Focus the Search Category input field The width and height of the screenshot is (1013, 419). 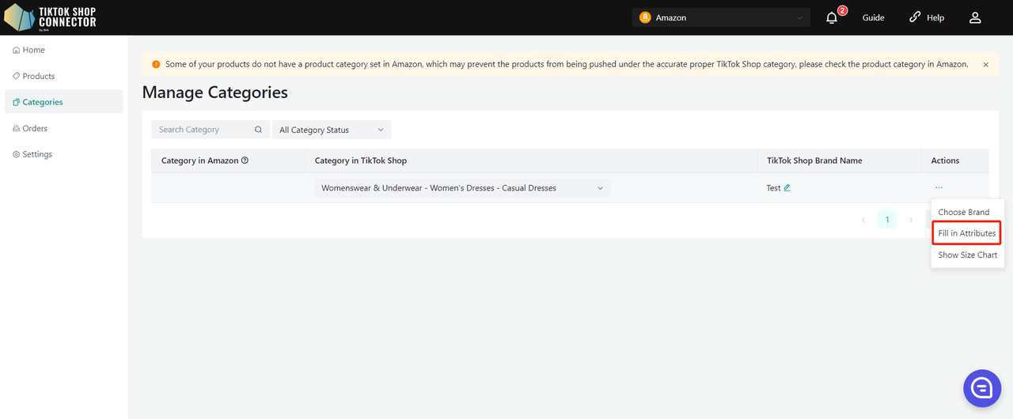[x=203, y=130]
